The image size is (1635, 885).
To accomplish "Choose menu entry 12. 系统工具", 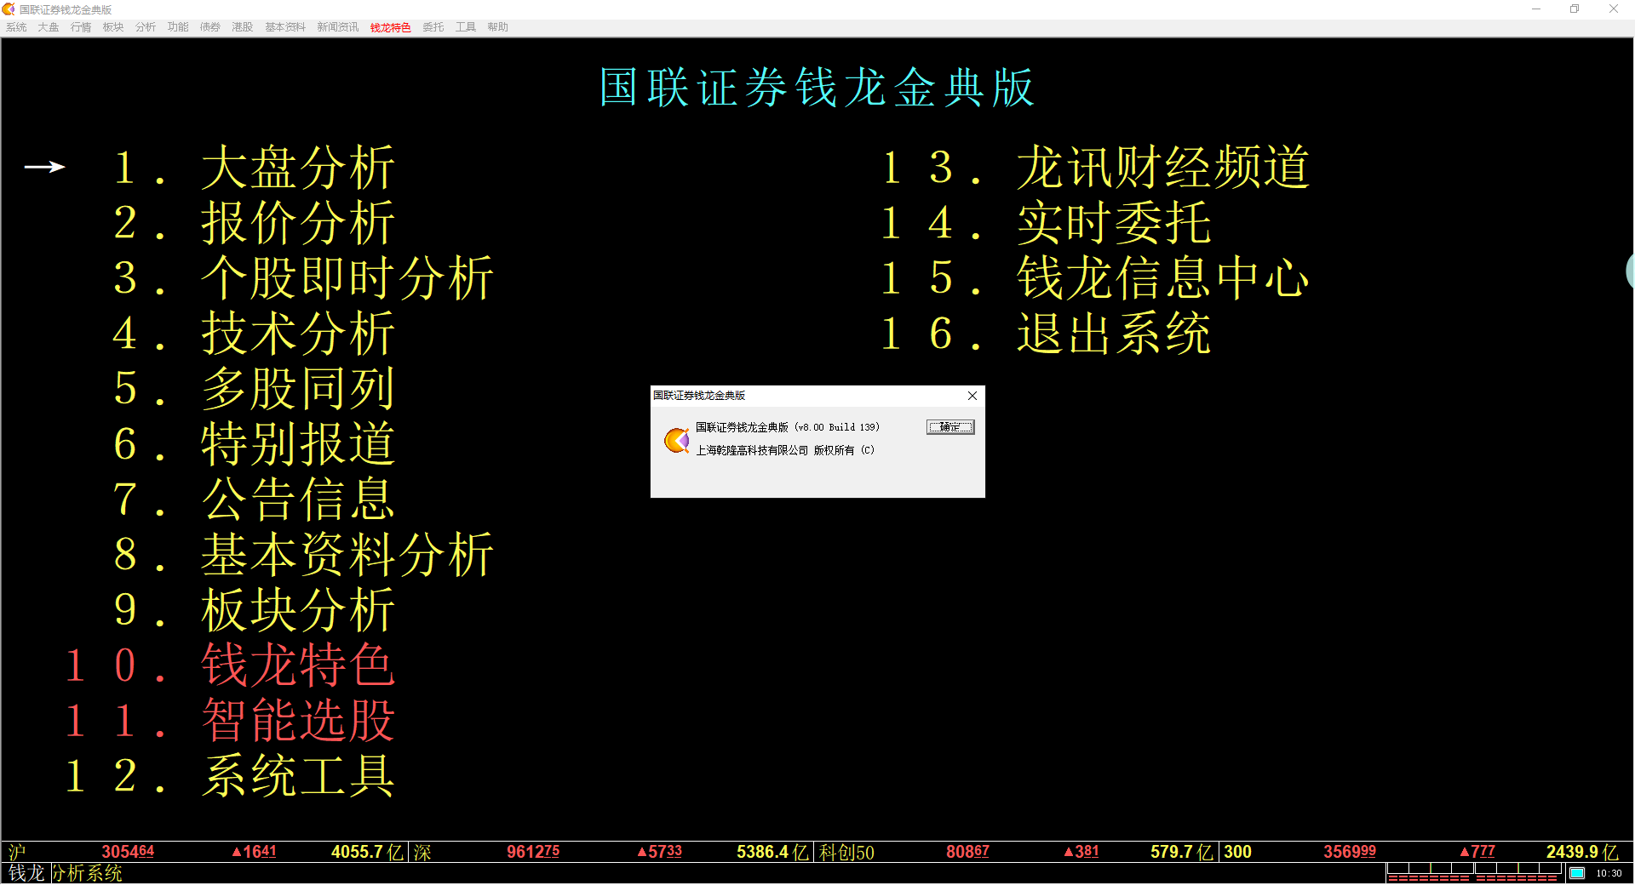I will 230,775.
